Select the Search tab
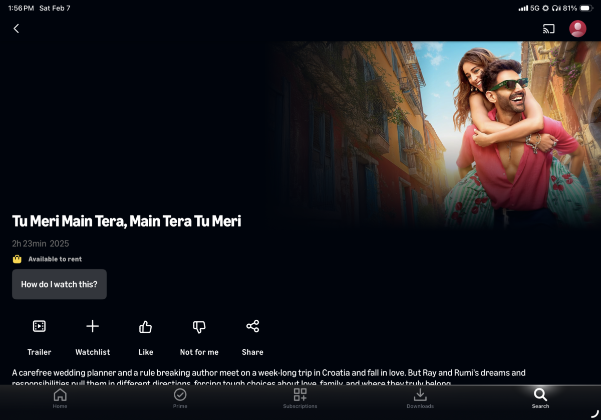Screen dimensions: 601x420 (x=540, y=398)
